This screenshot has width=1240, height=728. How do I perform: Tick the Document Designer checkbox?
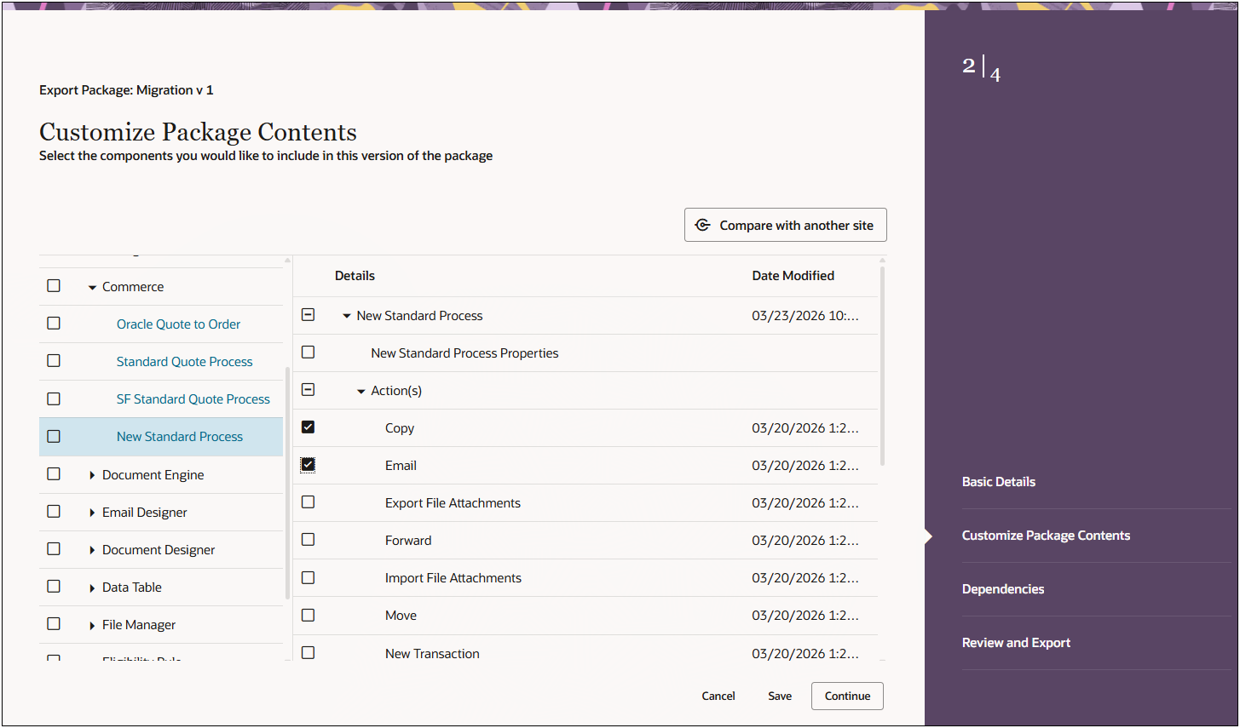[x=54, y=549]
